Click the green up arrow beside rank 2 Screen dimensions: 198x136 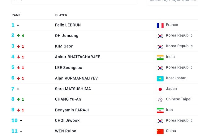click(x=19, y=36)
